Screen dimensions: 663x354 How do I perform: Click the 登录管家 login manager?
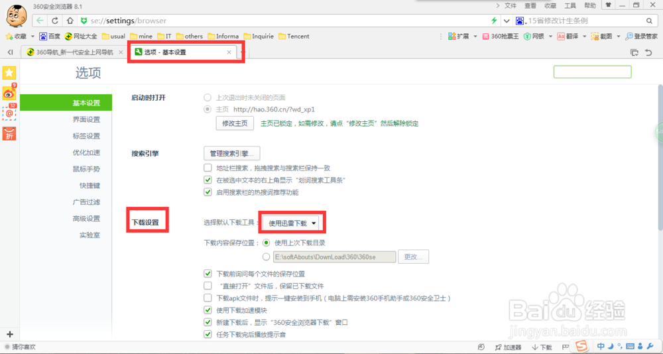click(641, 36)
